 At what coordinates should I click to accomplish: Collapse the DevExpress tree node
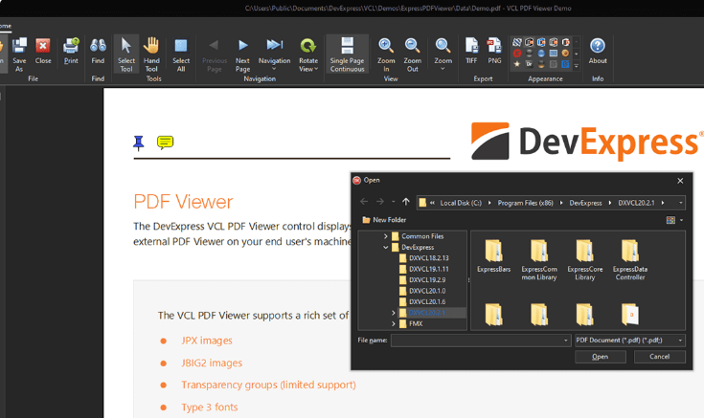pos(386,247)
